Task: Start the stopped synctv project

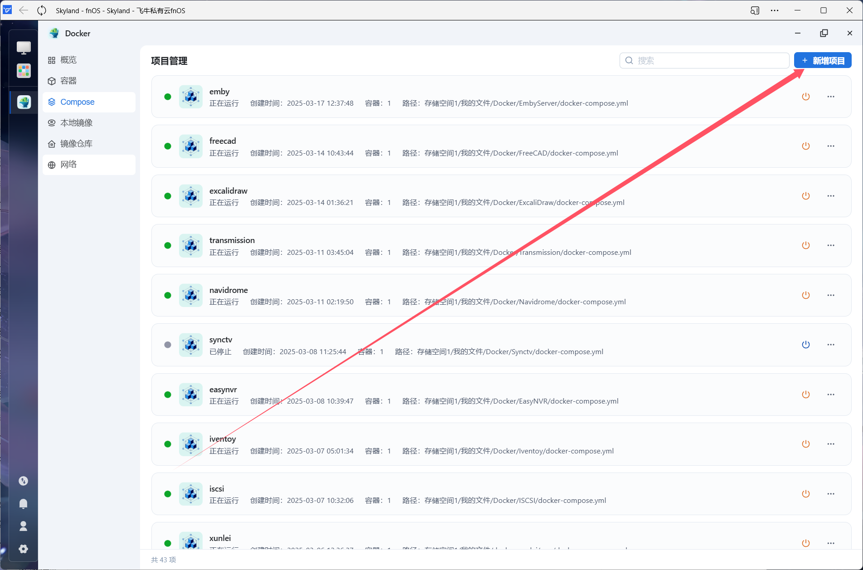Action: 805,345
